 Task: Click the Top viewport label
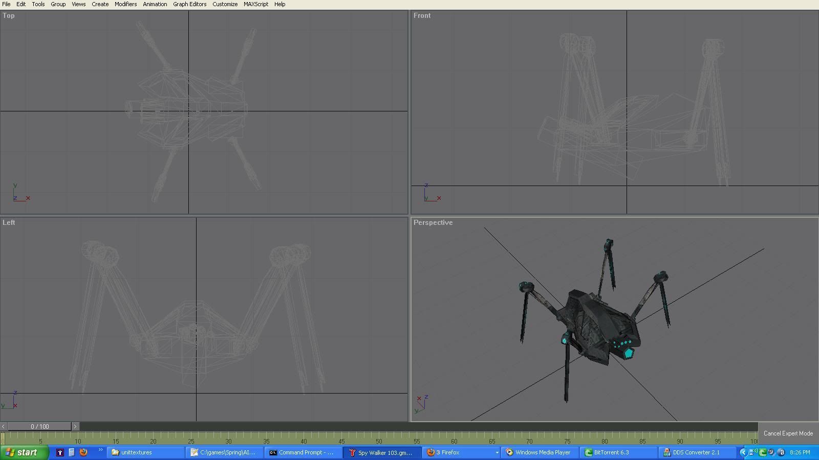9,16
